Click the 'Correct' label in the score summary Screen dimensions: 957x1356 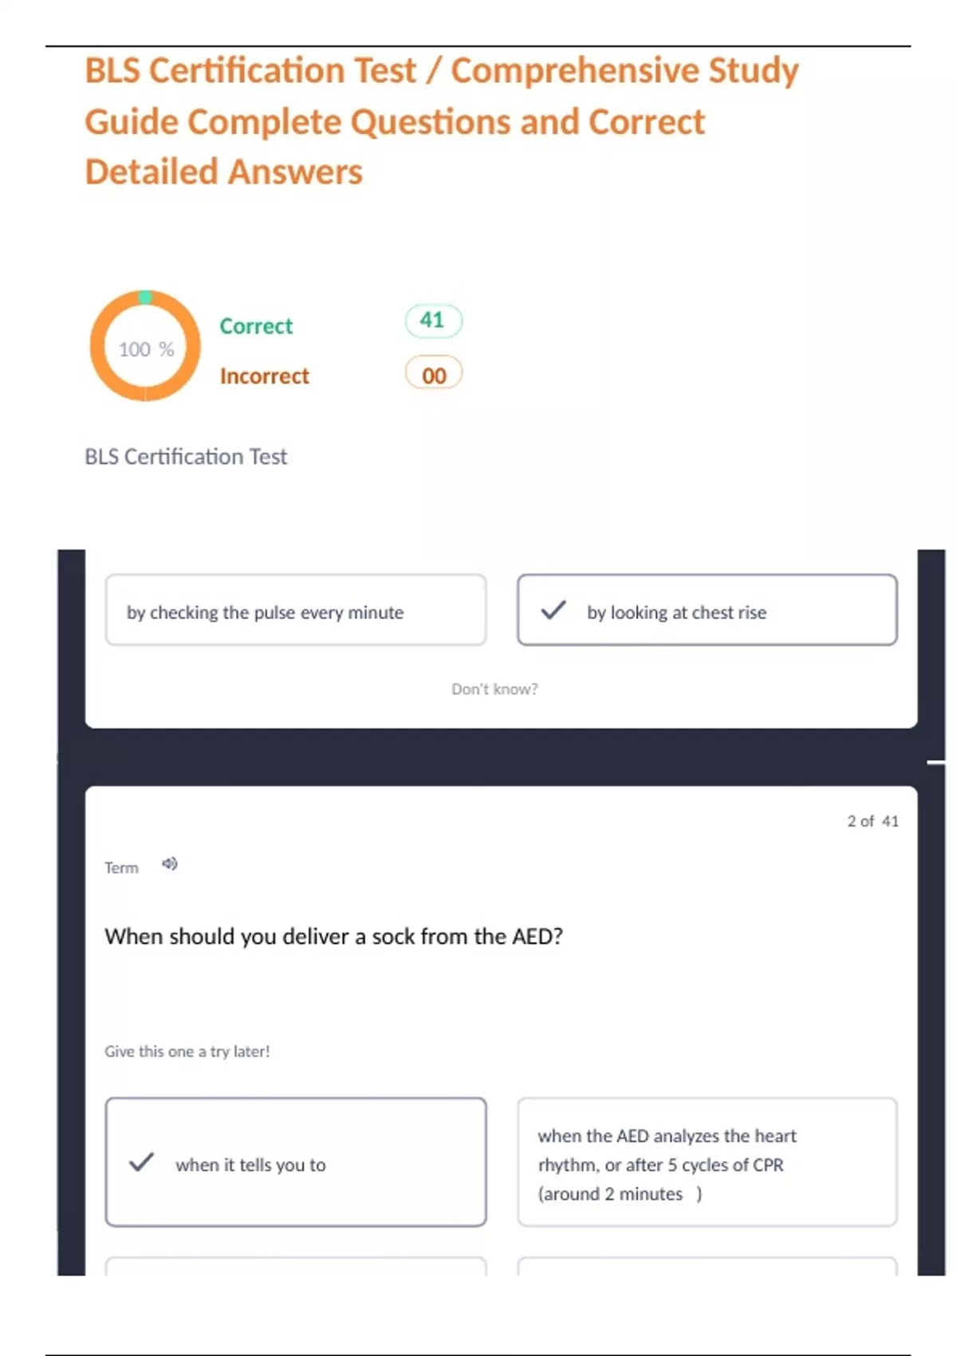click(x=256, y=326)
